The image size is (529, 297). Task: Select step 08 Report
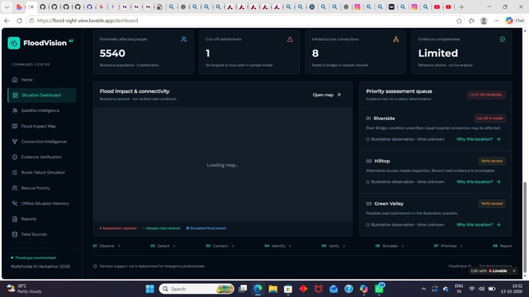click(502, 246)
